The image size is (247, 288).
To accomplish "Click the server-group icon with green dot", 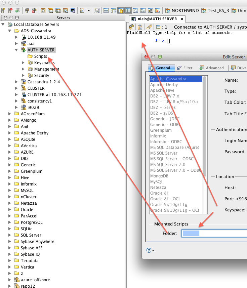I will click(x=18, y=11).
